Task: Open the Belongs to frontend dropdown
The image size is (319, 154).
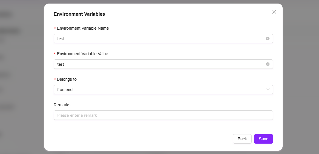Action: (x=163, y=90)
